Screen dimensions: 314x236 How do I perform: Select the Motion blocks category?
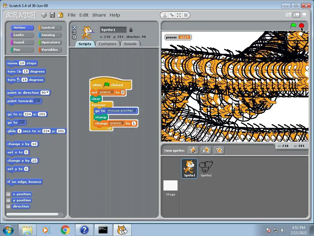[x=22, y=27]
